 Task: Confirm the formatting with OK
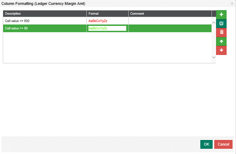pyautogui.click(x=206, y=144)
